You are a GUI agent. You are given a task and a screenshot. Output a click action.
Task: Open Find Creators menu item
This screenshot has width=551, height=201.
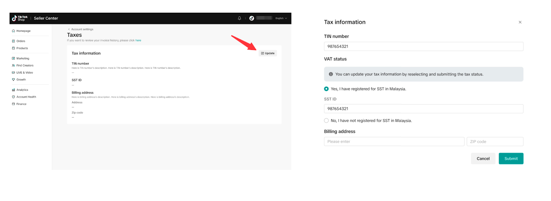25,65
